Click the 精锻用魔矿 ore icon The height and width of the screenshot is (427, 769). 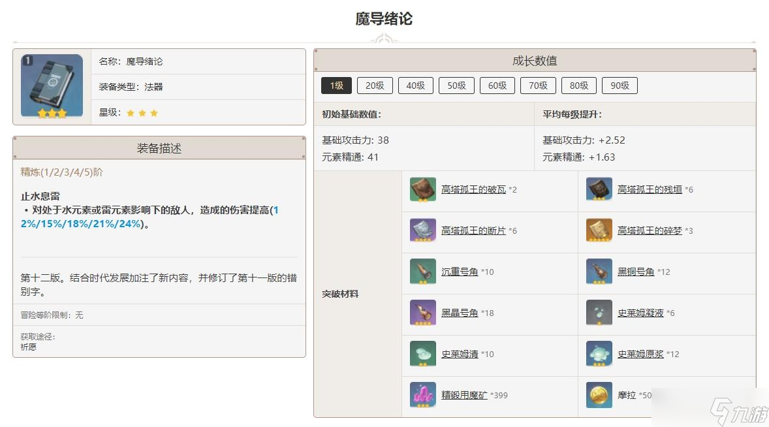coord(422,395)
